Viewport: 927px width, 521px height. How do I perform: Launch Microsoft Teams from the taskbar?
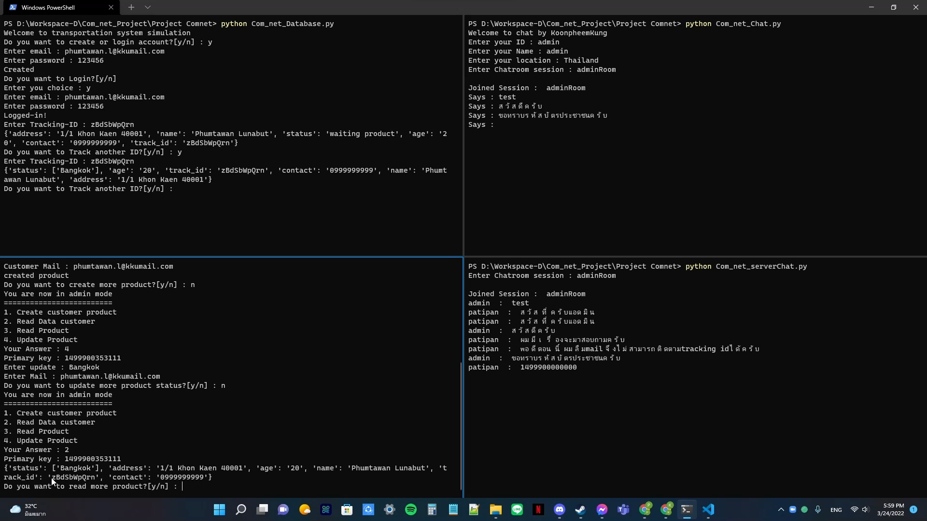click(622, 509)
